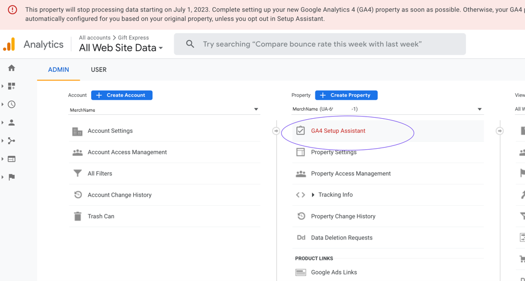The height and width of the screenshot is (281, 525).
Task: Click the All Filters funnel icon
Action: pyautogui.click(x=77, y=173)
